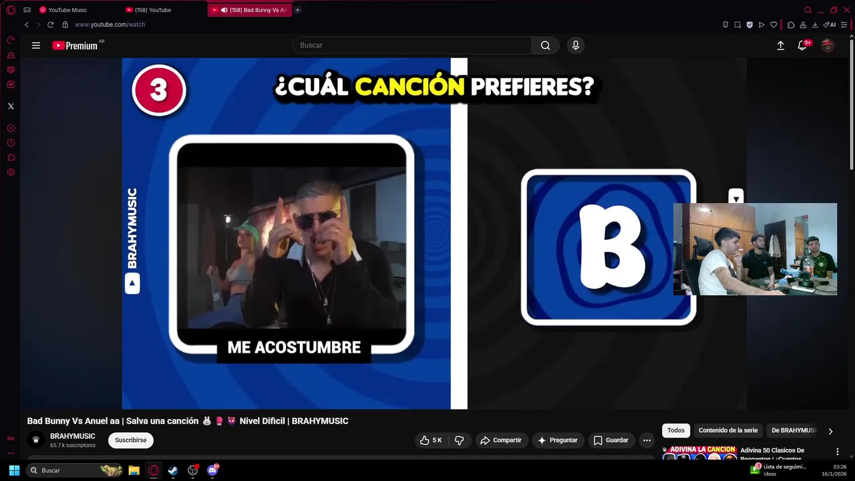Mute the playing tab's speaker icon

[224, 10]
